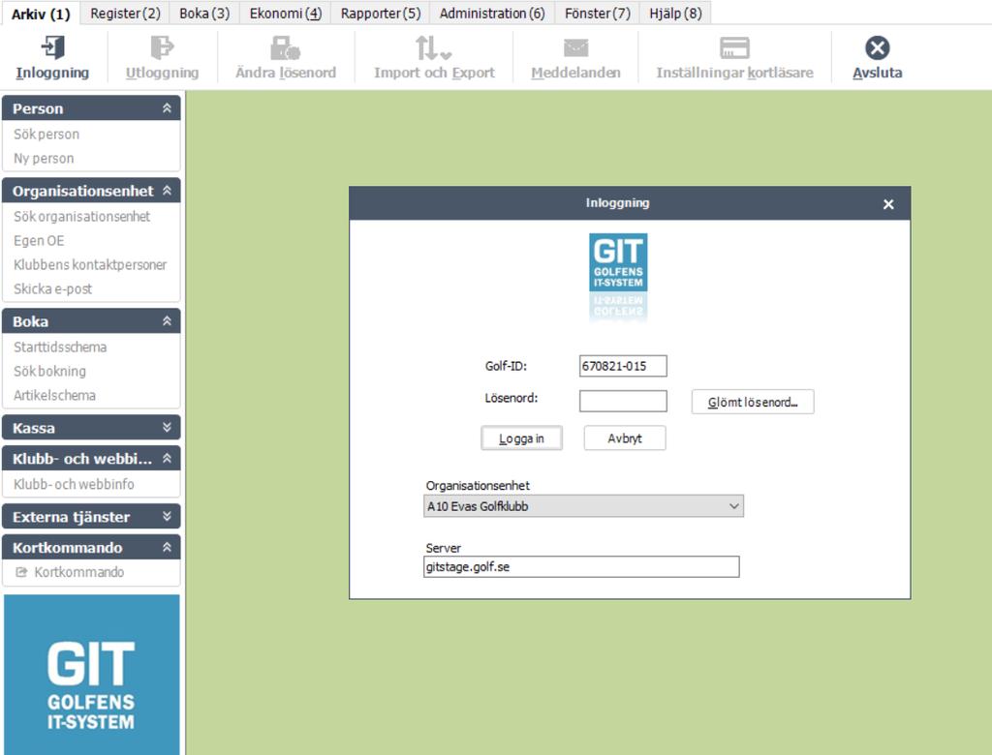Collapse the Organisationsenhet panel
The image size is (992, 755).
tap(167, 191)
